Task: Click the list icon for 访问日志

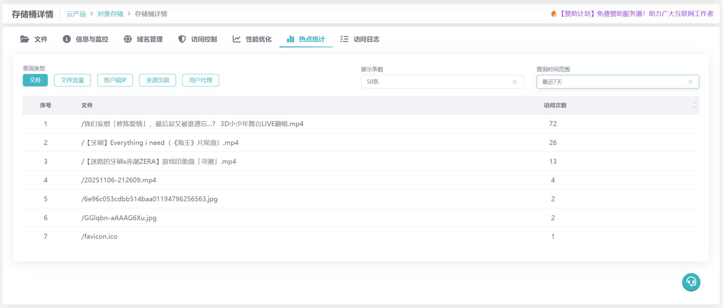Action: pyautogui.click(x=344, y=39)
